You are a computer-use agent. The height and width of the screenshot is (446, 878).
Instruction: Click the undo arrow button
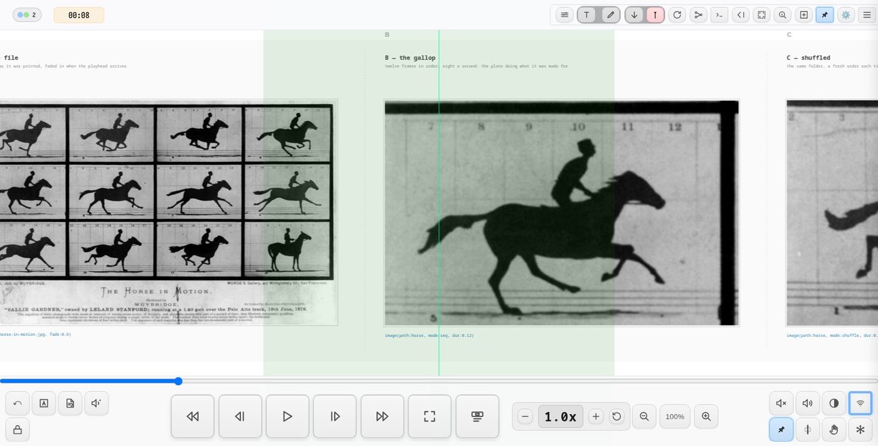18,403
